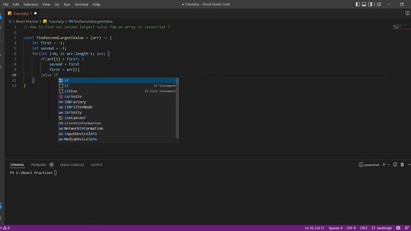The width and height of the screenshot is (411, 231).
Task: Click the Ln 10, Col 17 status item
Action: click(314, 228)
